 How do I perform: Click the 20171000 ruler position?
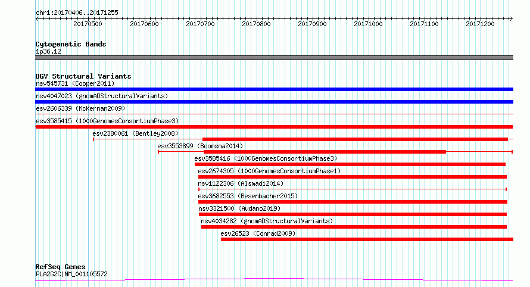pyautogui.click(x=368, y=24)
